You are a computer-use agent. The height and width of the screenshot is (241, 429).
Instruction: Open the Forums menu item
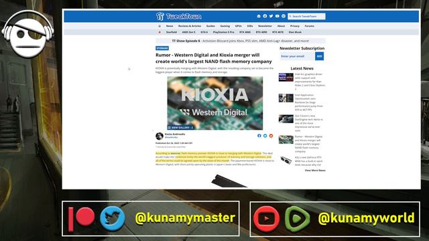click(x=310, y=26)
